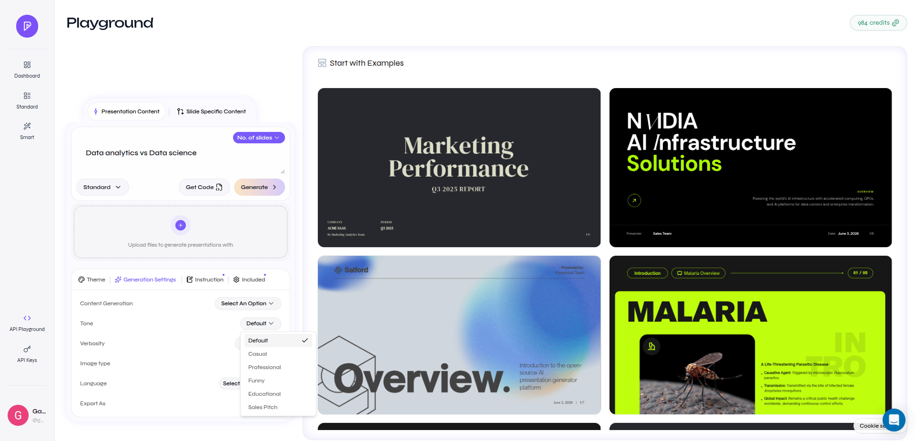Screen dimensions: 915x441
Task: Click the arrow circle icon on NVIDIA slide
Action: click(634, 200)
